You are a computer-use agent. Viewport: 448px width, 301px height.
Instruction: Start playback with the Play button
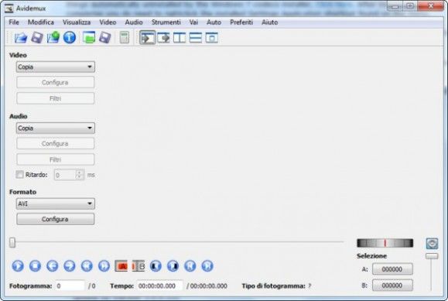pos(18,266)
